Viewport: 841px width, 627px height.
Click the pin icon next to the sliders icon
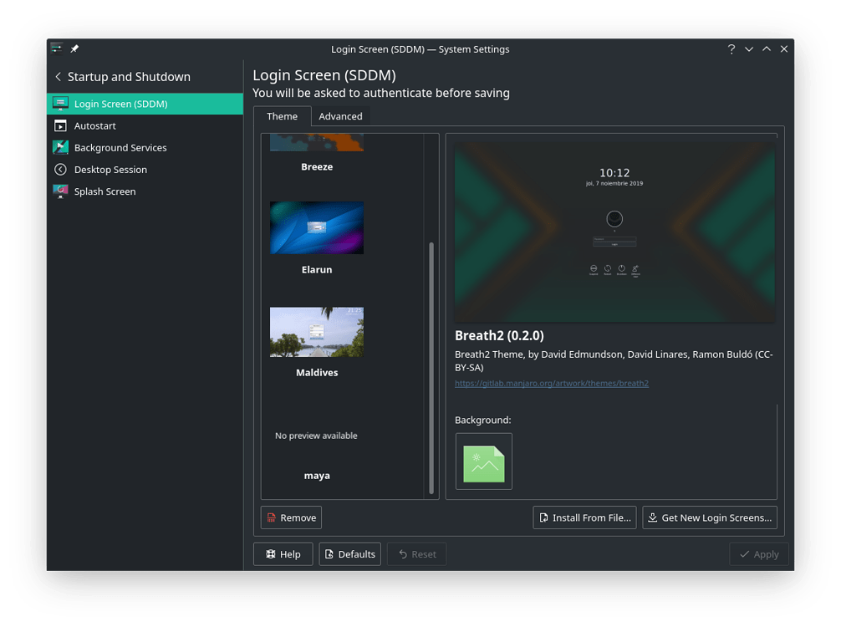[x=73, y=48]
